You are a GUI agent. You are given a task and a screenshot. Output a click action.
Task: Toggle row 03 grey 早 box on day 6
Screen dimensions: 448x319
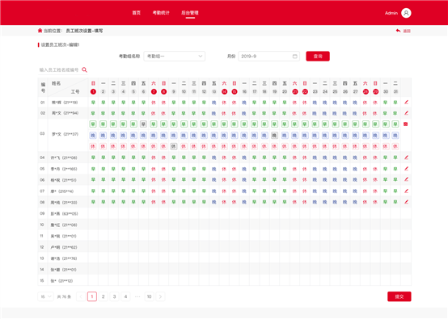point(143,124)
